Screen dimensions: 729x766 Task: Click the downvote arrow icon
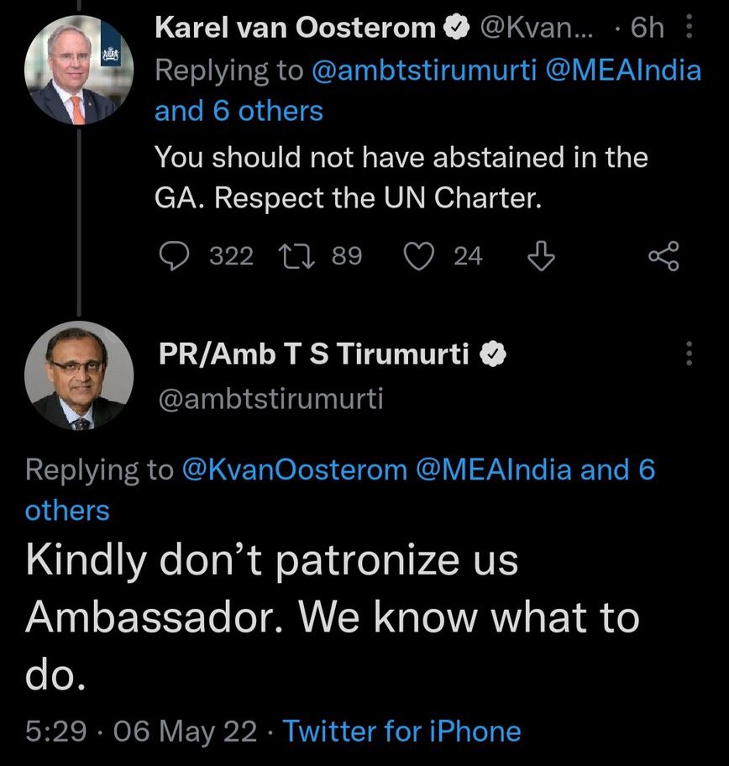[x=542, y=257]
